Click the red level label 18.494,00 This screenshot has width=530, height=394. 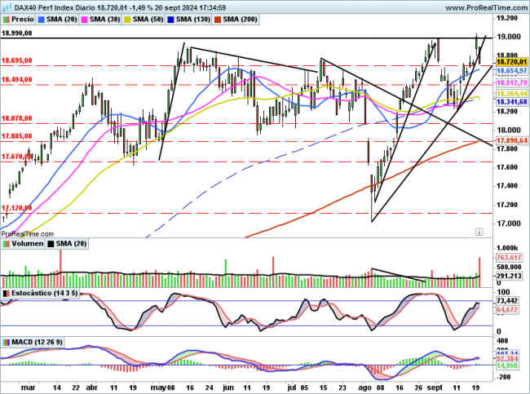coord(16,79)
